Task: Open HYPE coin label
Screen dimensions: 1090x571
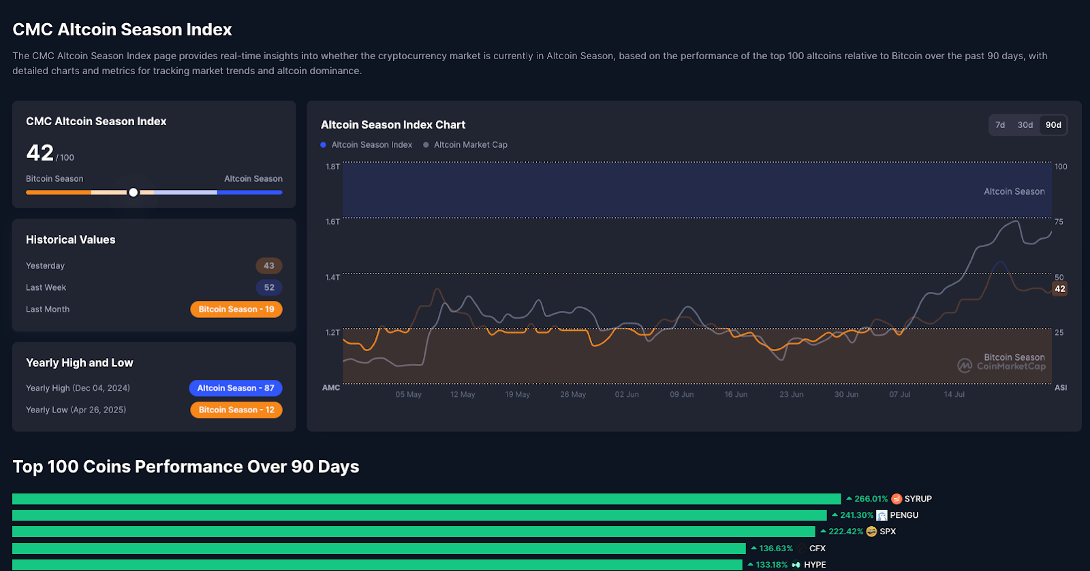Action: pos(815,565)
